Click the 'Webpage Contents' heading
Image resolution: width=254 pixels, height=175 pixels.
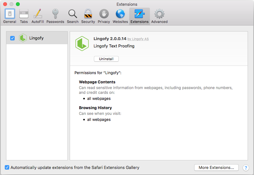pyautogui.click(x=97, y=82)
